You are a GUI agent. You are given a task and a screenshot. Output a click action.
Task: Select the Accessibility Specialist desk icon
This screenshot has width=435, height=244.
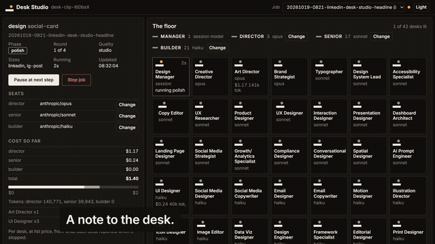pos(397,64)
